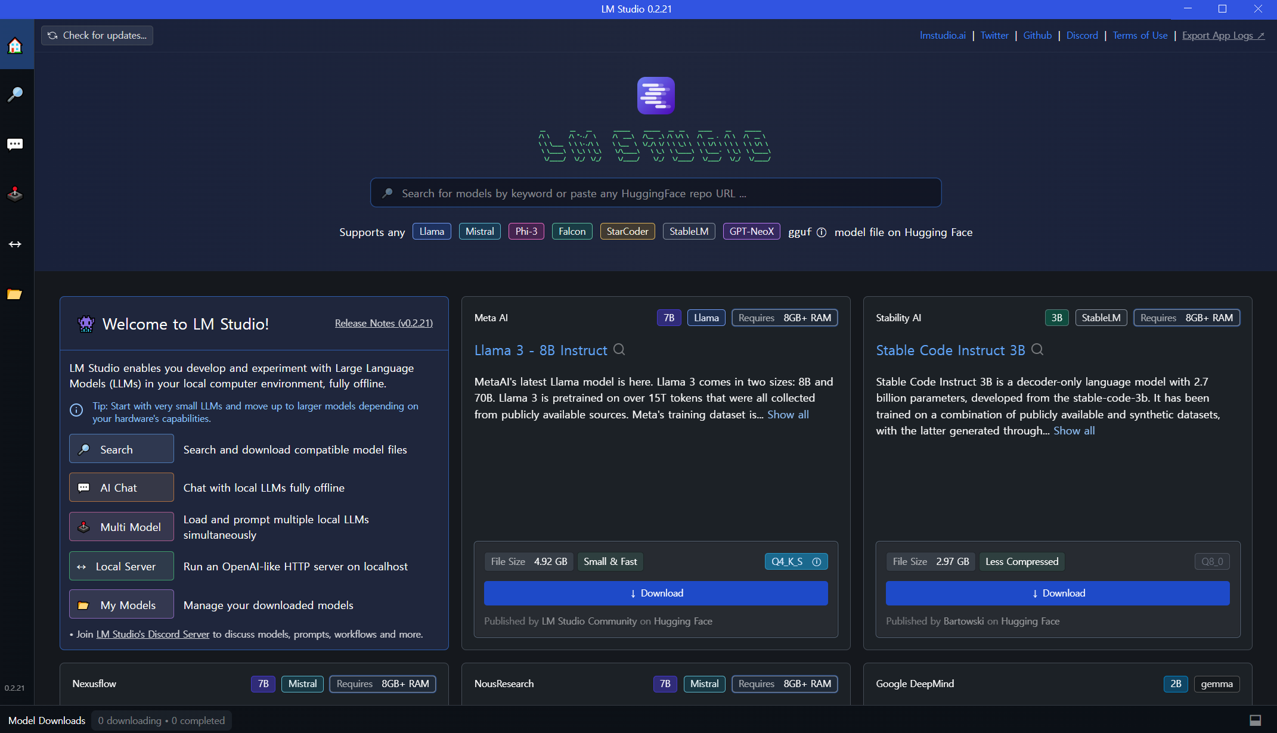The height and width of the screenshot is (733, 1277).
Task: Click the Mistral tag under search bar
Action: coord(480,232)
